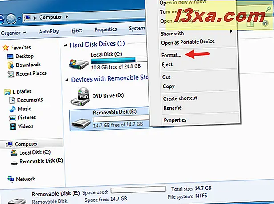Open Music library icon
This screenshot has height=204, width=274.
click(12, 109)
